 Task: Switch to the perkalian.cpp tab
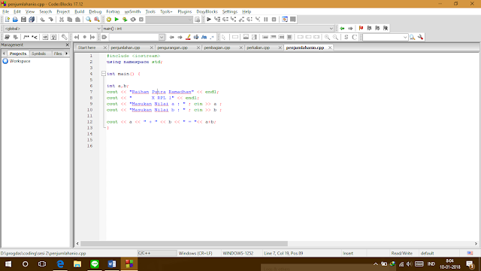point(259,47)
